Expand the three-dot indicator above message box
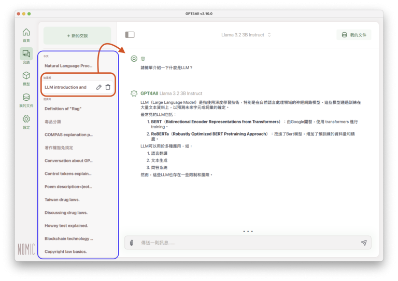 pyautogui.click(x=248, y=231)
